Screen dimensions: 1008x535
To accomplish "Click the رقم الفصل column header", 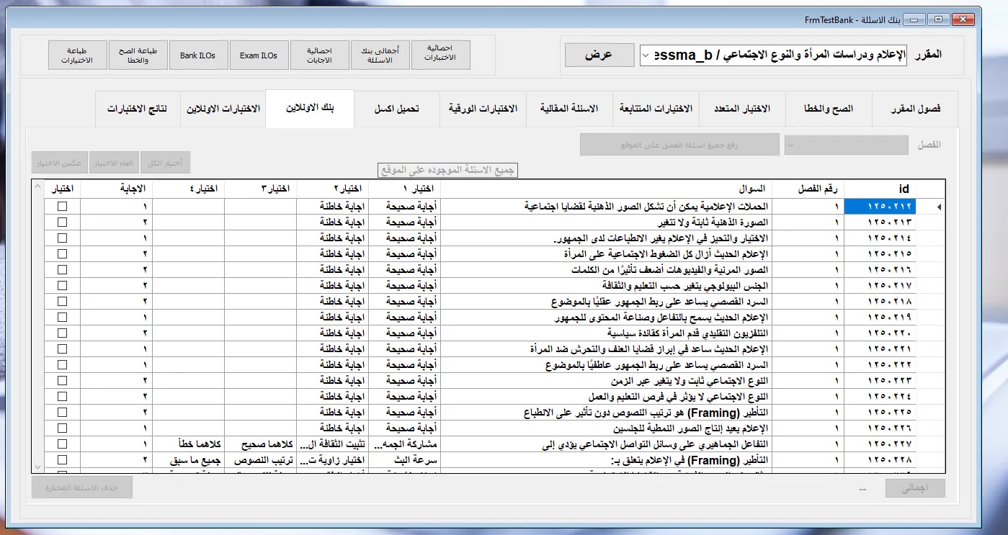I will [808, 189].
